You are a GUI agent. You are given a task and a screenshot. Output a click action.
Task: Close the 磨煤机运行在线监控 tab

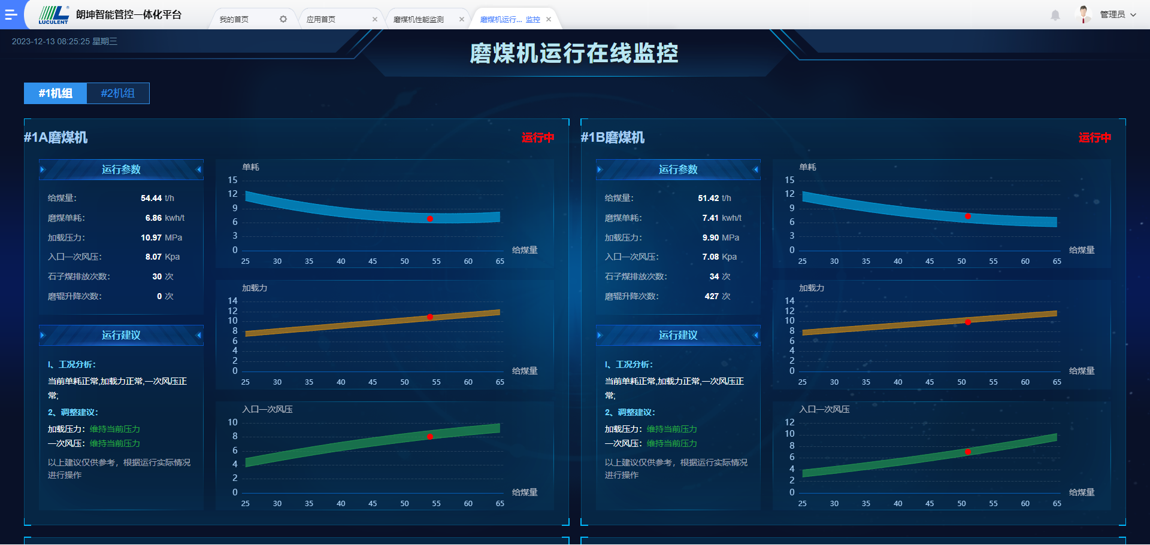coord(549,19)
